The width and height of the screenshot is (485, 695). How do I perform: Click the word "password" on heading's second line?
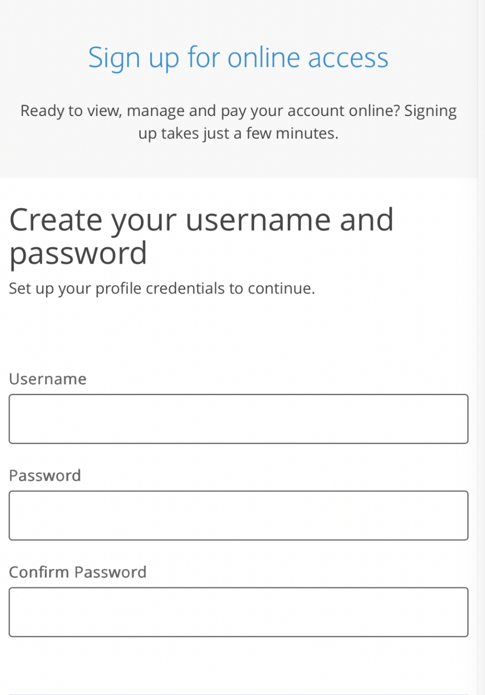pyautogui.click(x=78, y=254)
